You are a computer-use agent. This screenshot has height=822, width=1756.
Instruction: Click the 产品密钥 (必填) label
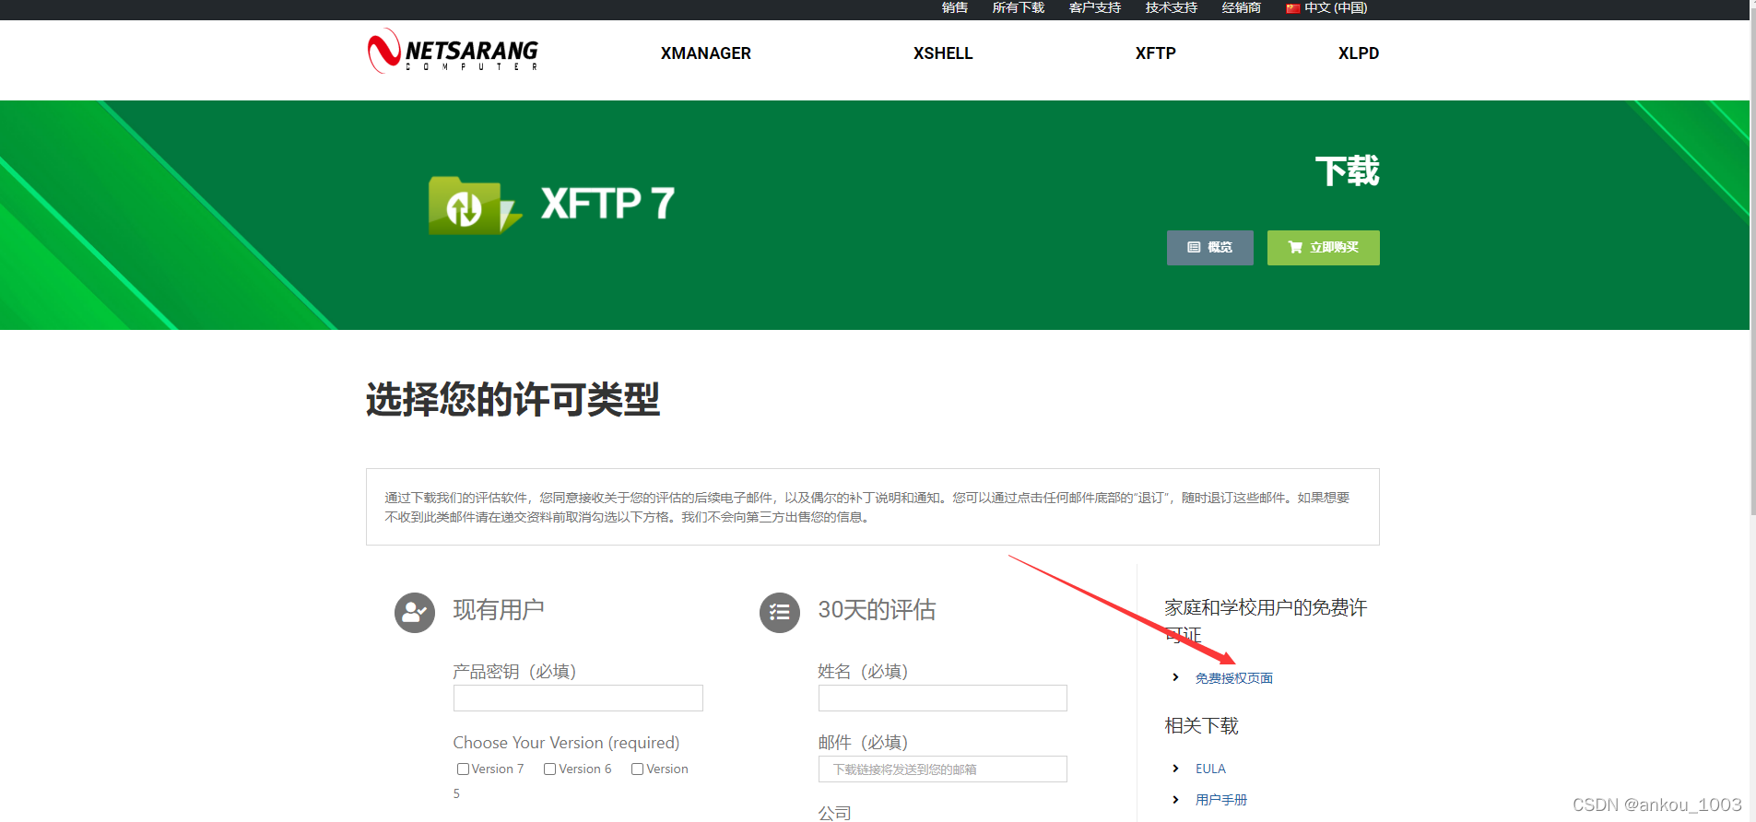click(514, 672)
